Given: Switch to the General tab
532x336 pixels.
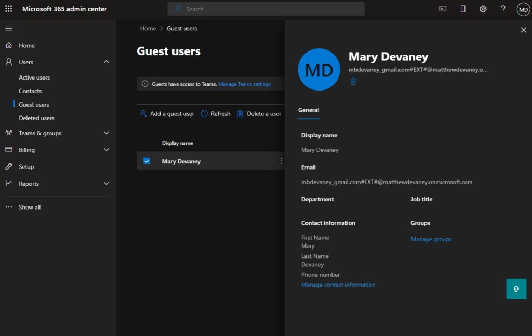Looking at the screenshot, I should click(309, 110).
